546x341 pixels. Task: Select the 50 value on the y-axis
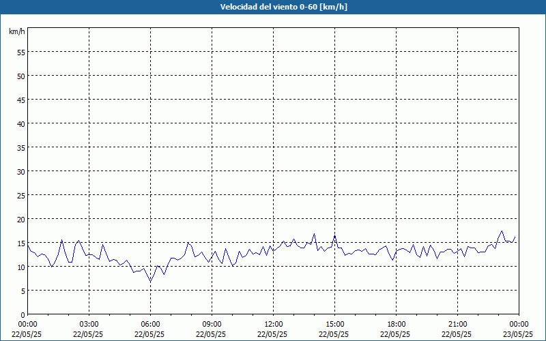click(x=20, y=76)
